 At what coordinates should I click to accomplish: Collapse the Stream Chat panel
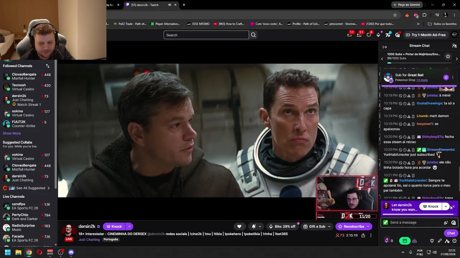(x=385, y=47)
